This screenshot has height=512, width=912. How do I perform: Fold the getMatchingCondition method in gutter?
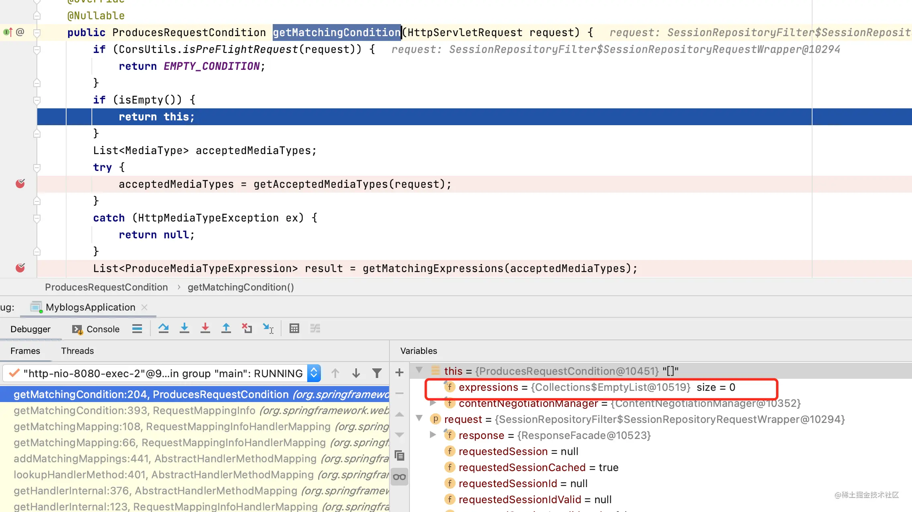[37, 33]
